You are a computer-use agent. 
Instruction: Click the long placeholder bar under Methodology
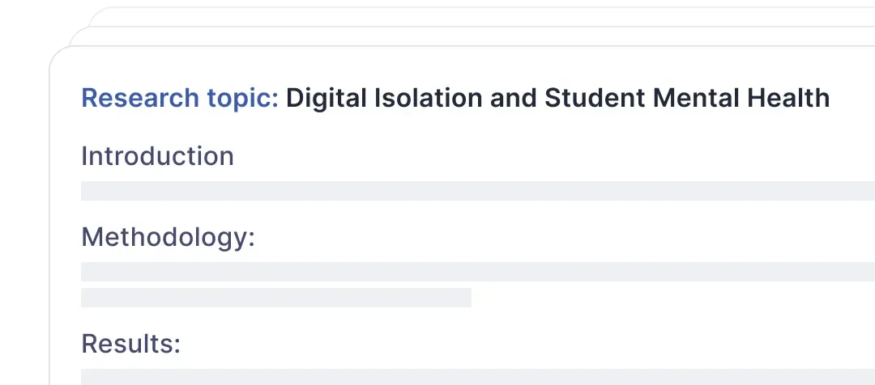tap(478, 272)
